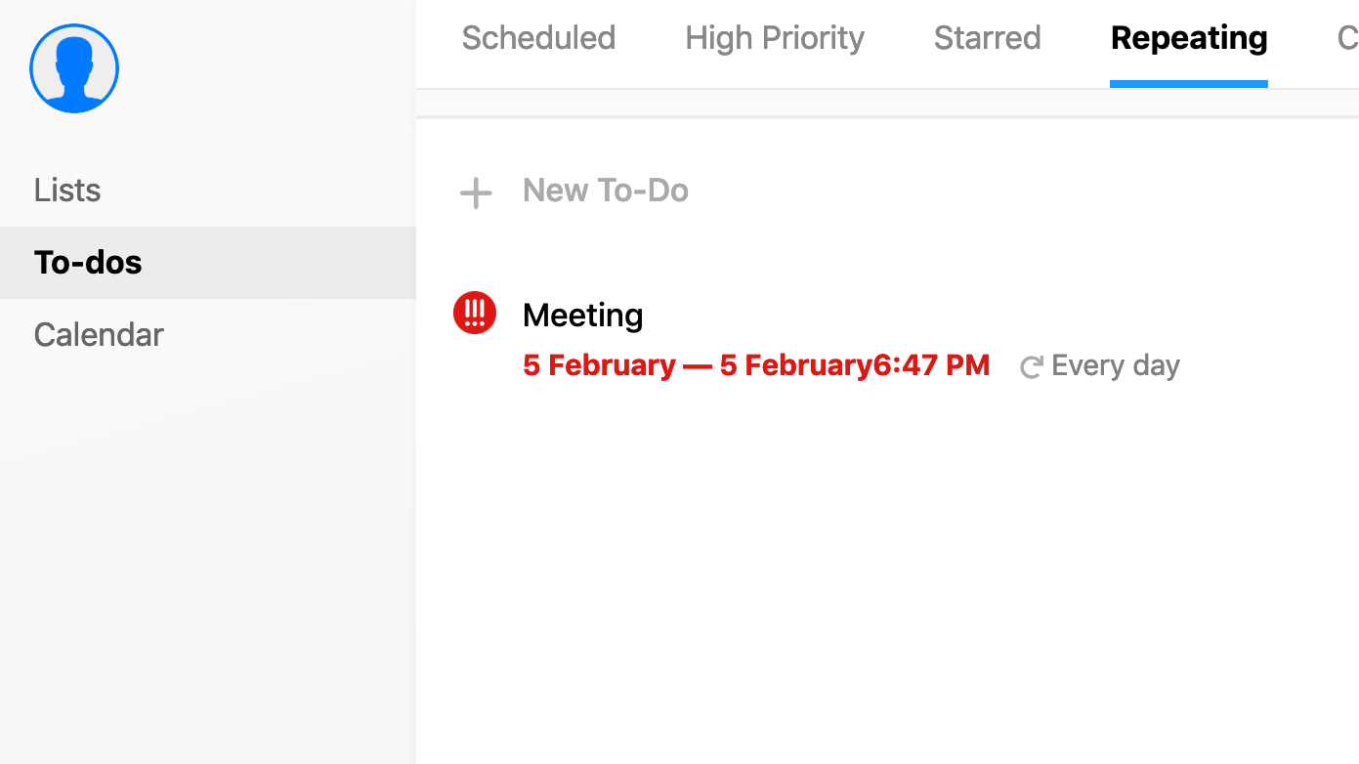Screen dimensions: 1359x764
Task: Click the red high-priority exclamation icon
Action: [475, 313]
